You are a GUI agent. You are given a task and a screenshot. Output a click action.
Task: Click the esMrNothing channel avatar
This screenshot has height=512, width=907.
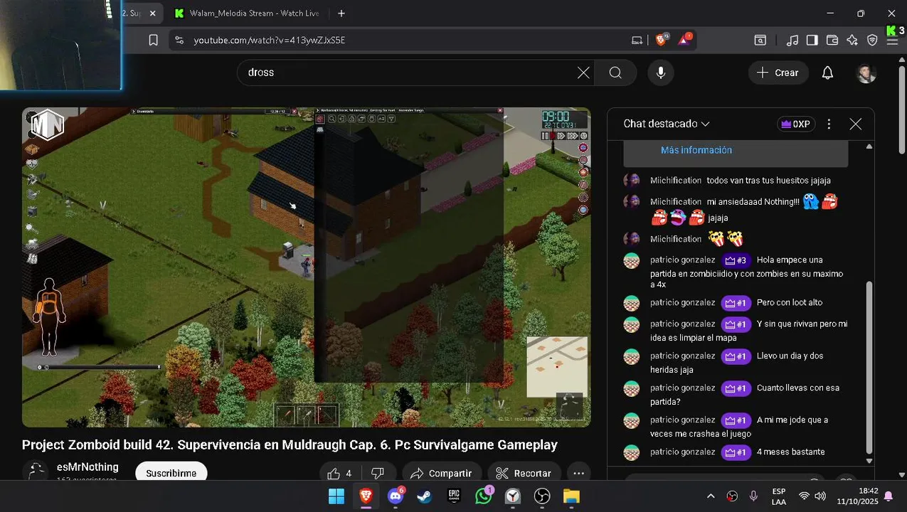35,472
